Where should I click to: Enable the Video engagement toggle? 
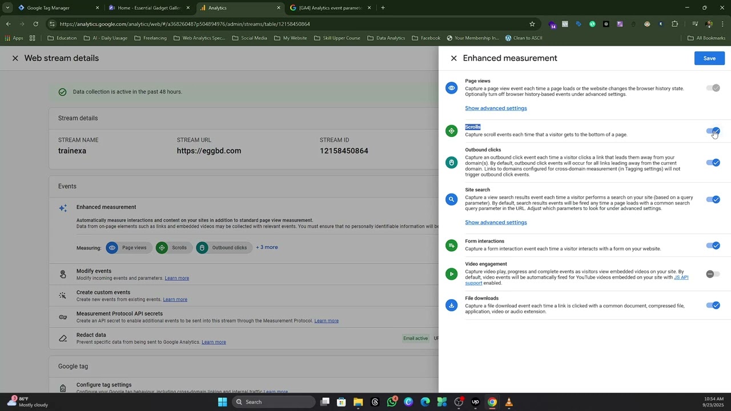click(x=713, y=274)
